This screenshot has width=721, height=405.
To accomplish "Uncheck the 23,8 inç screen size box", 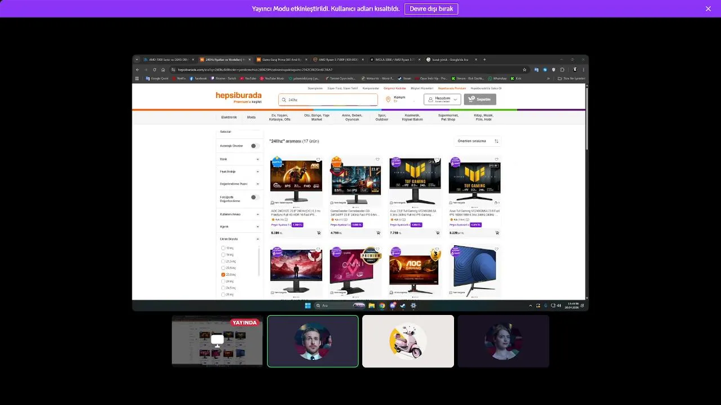I will pos(223,274).
